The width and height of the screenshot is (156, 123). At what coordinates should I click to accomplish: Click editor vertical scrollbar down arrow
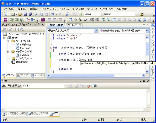click(x=147, y=72)
